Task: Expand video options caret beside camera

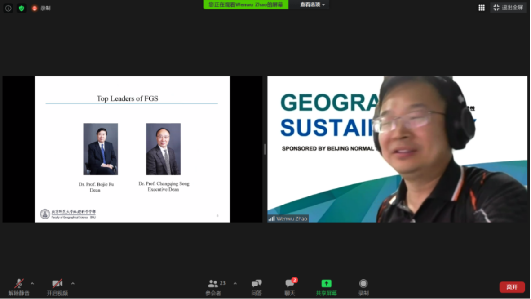Action: (73, 284)
